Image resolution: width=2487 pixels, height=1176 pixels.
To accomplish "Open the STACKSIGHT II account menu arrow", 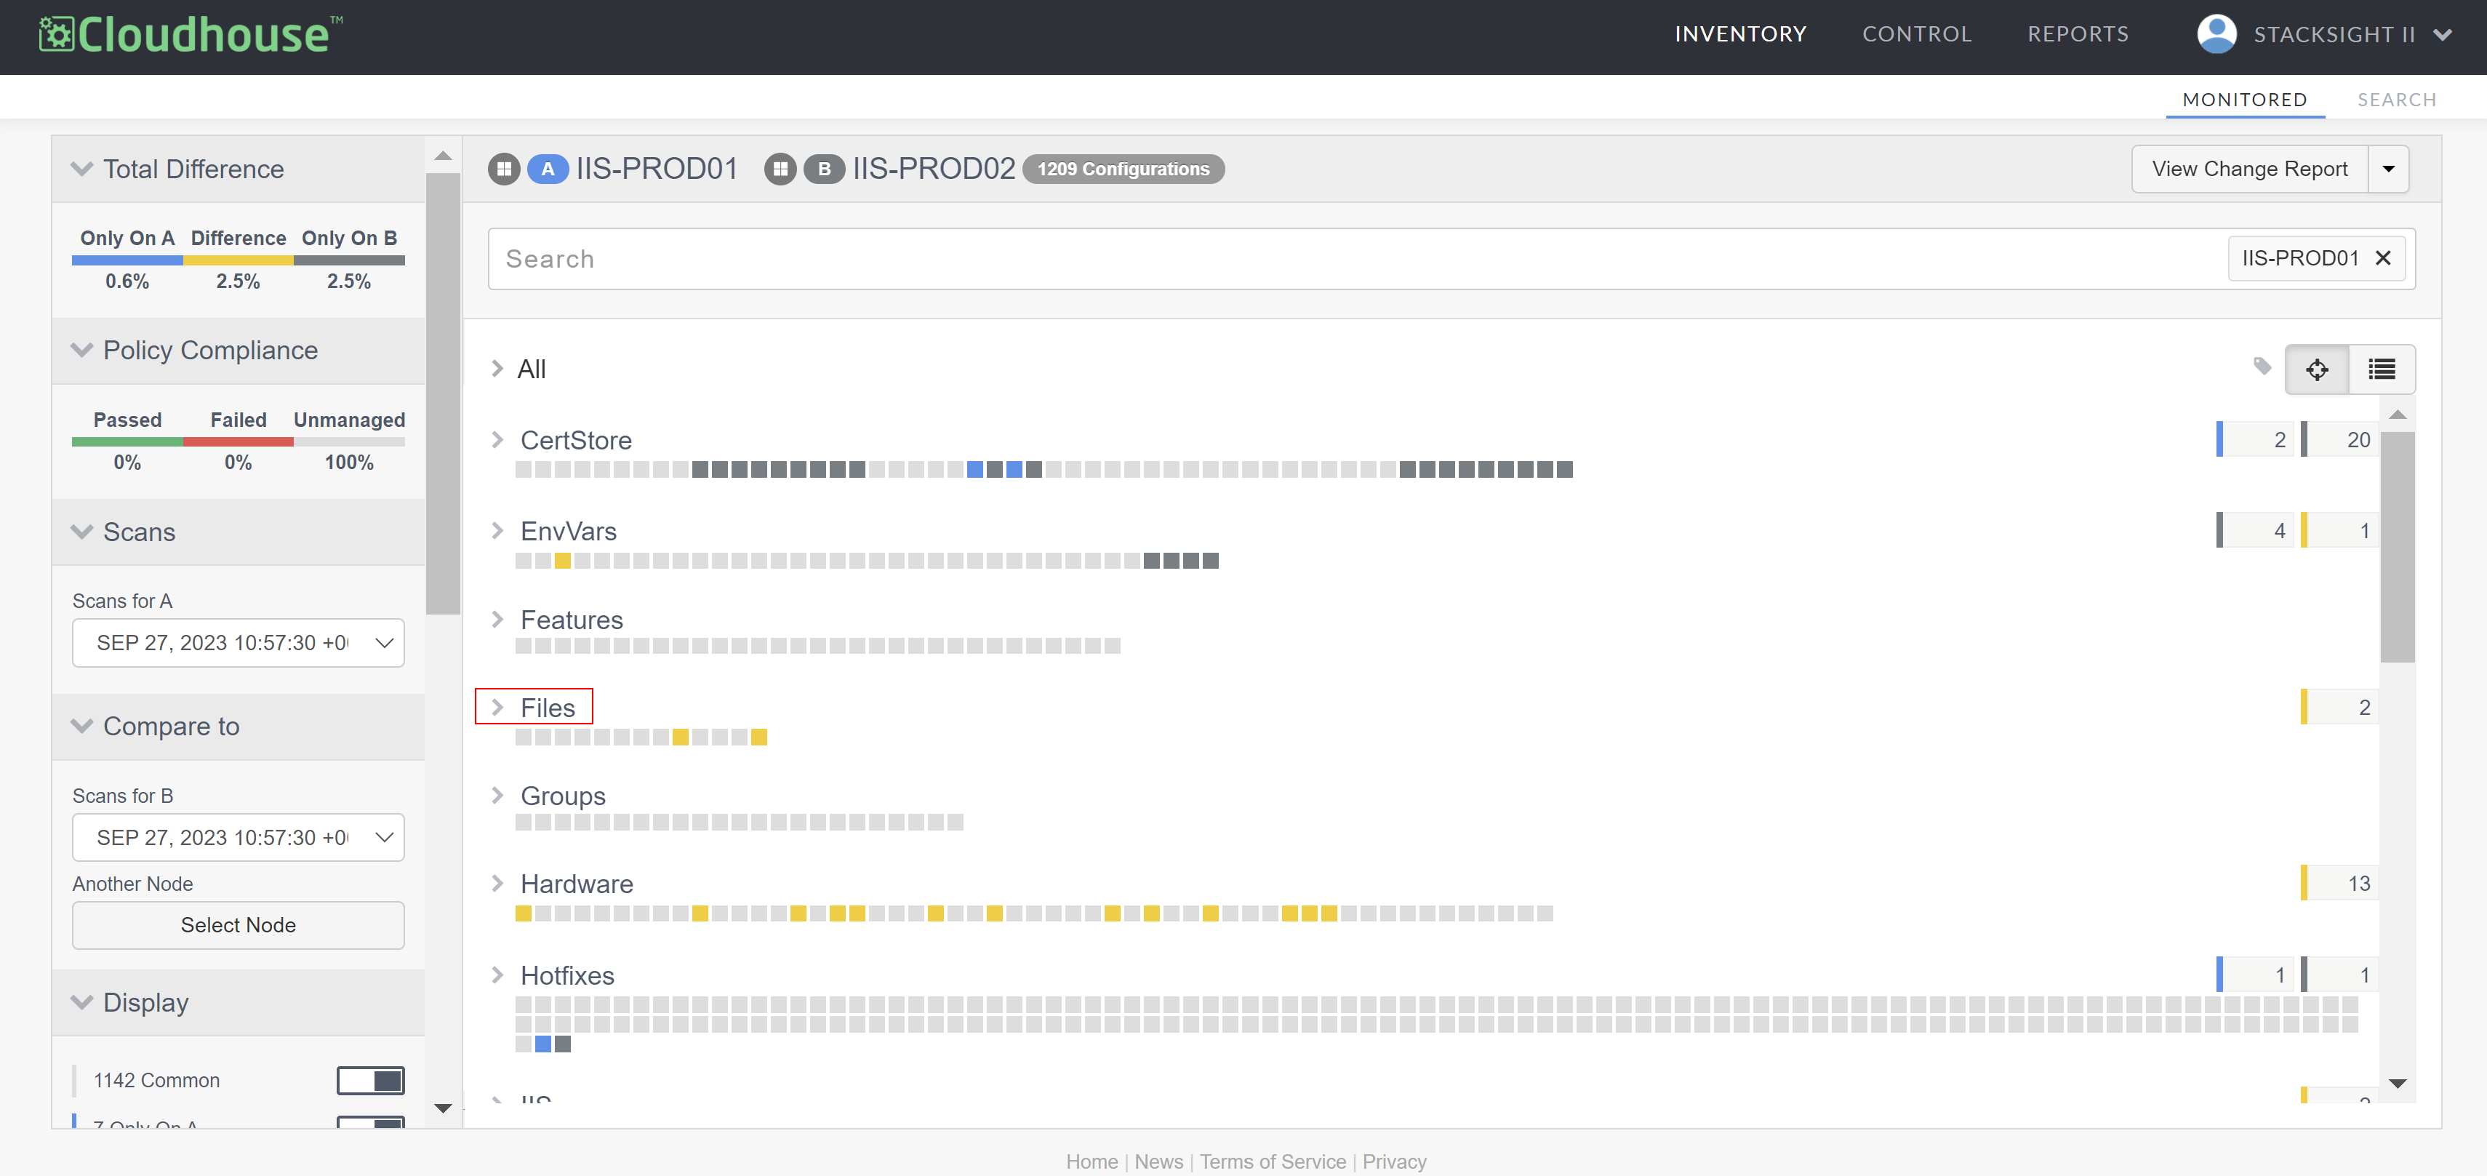I will click(x=2443, y=35).
